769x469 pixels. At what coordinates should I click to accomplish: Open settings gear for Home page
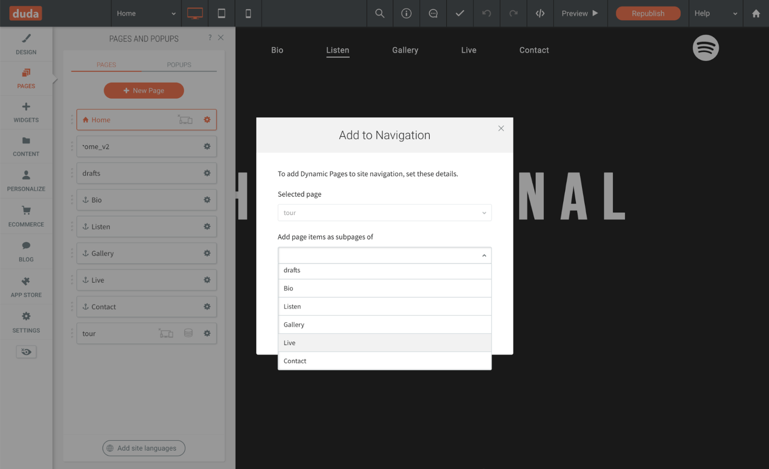[207, 120]
